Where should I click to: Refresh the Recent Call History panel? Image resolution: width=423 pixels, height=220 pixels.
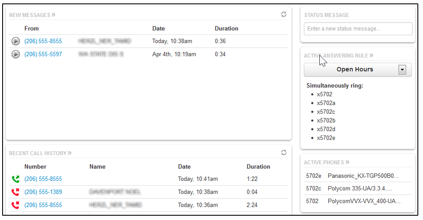(284, 153)
